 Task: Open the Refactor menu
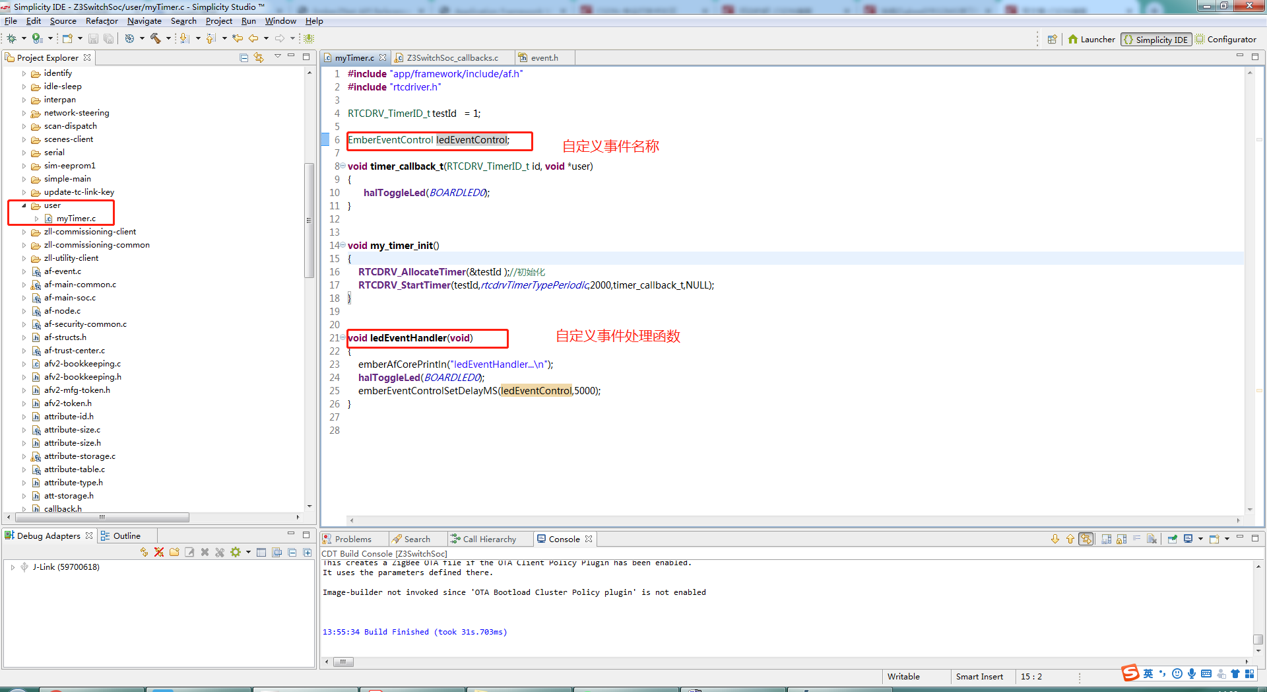click(x=102, y=21)
